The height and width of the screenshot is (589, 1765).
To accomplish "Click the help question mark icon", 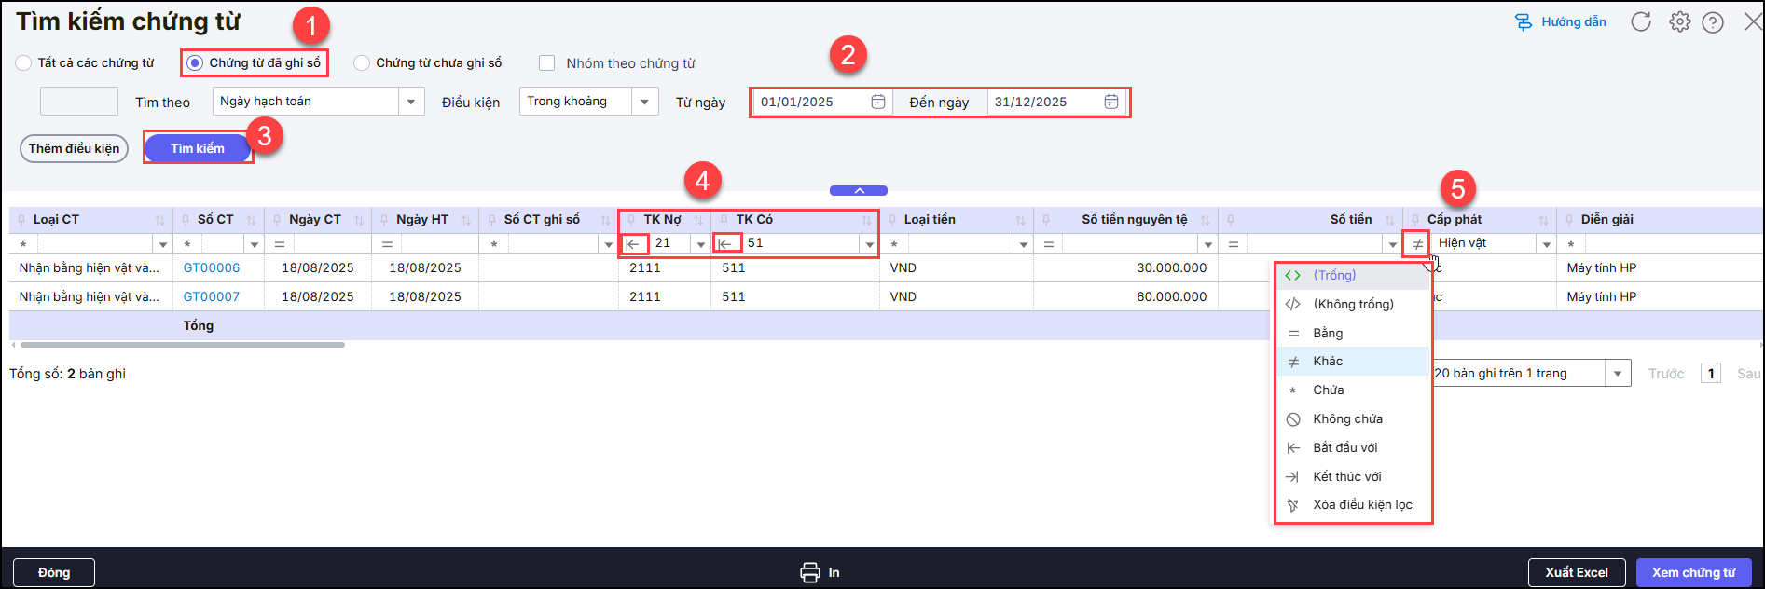I will pos(1713,22).
